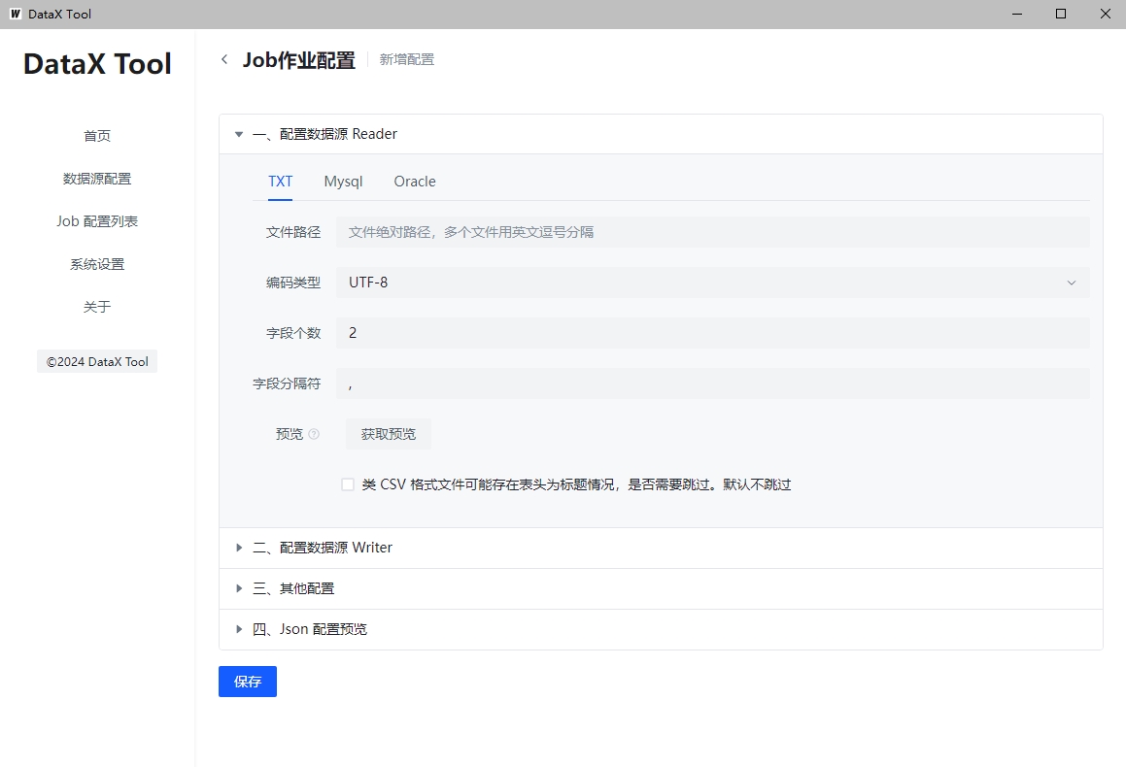Minimize the DataX Tool window
This screenshot has width=1126, height=767.
(1017, 15)
